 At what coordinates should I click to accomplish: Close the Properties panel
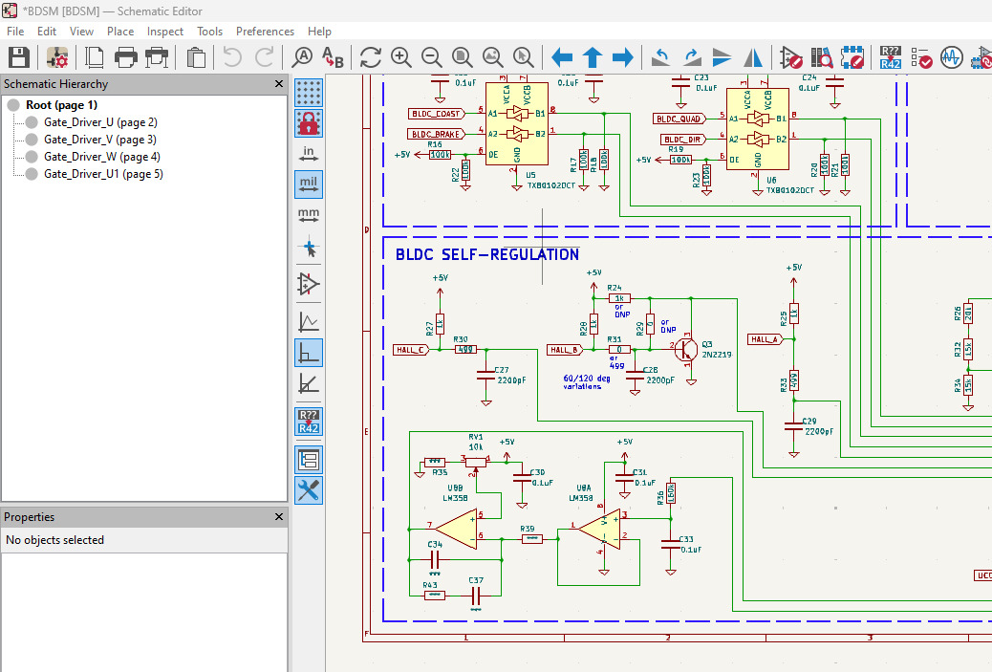click(279, 517)
